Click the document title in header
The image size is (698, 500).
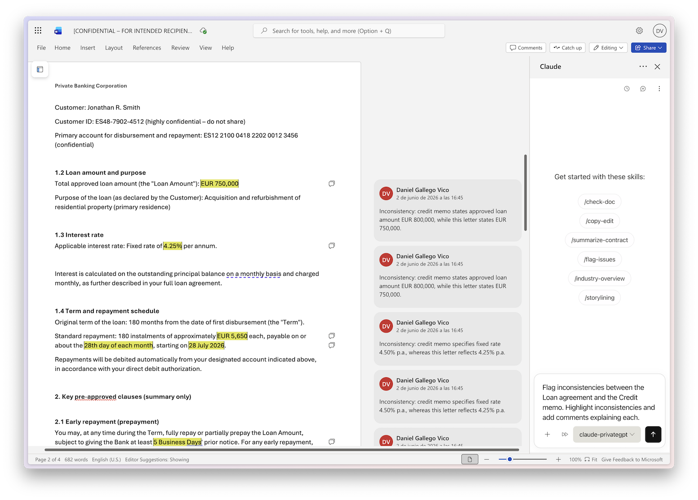(133, 31)
